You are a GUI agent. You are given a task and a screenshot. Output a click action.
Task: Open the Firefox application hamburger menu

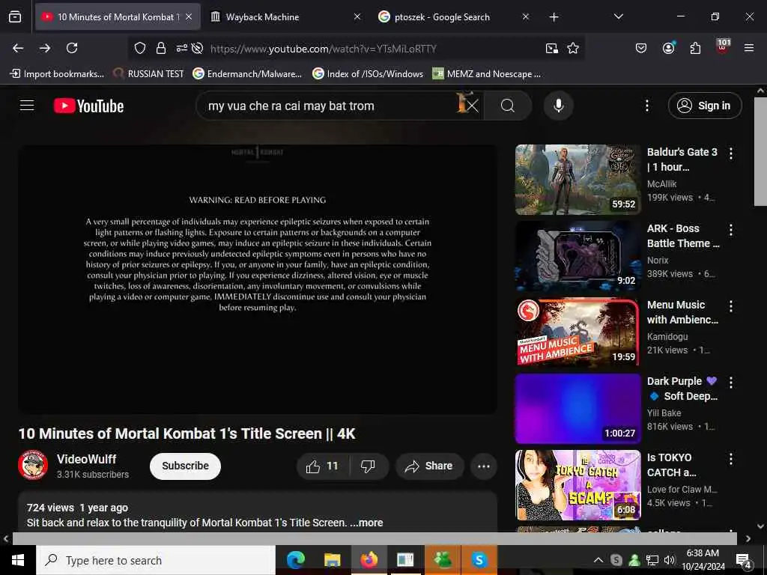pos(749,48)
